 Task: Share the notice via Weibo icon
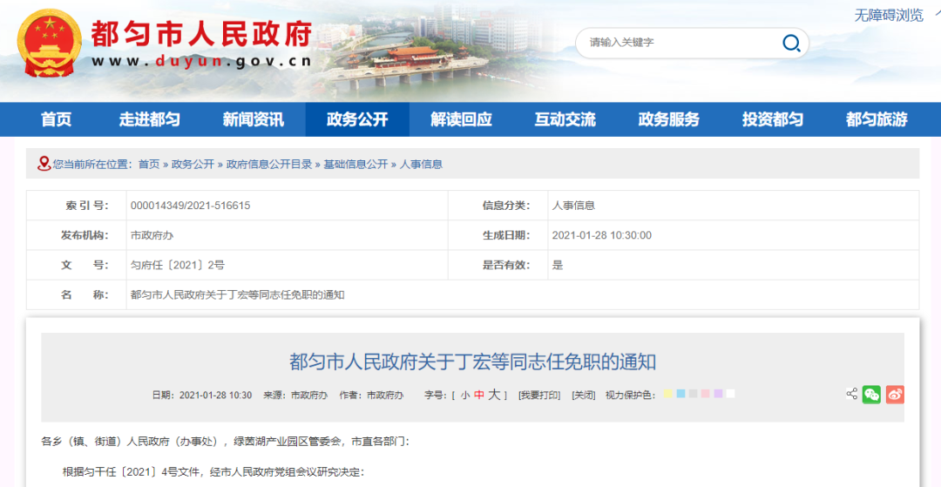click(x=895, y=394)
